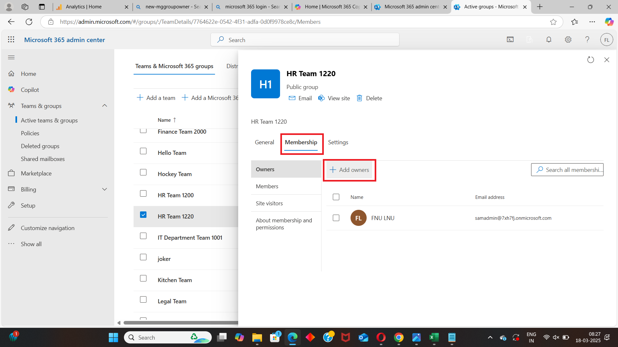Refresh the HR Team 1220 details panel
Screen dimensions: 618x347
pos(591,60)
